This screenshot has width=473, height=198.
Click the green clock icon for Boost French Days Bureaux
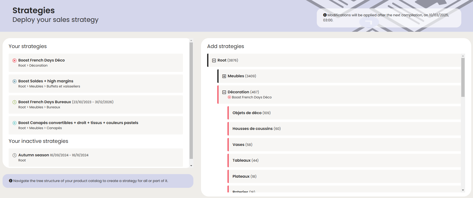pyautogui.click(x=15, y=102)
